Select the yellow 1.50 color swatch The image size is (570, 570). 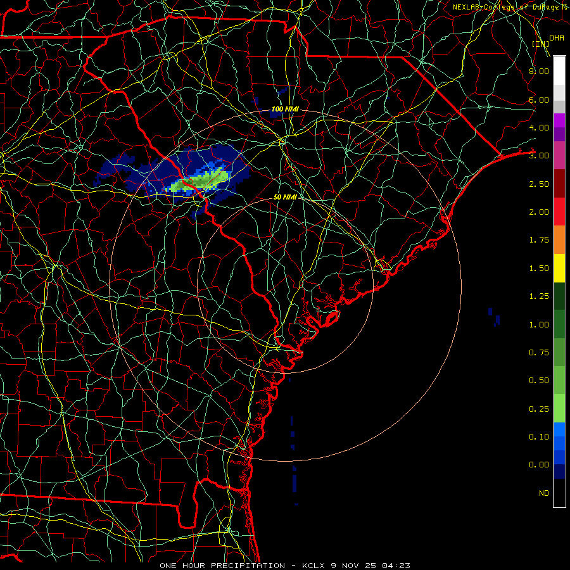tap(559, 268)
